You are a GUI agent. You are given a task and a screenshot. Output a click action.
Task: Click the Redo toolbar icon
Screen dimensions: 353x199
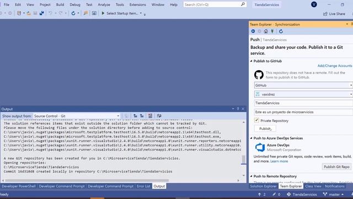point(61,13)
